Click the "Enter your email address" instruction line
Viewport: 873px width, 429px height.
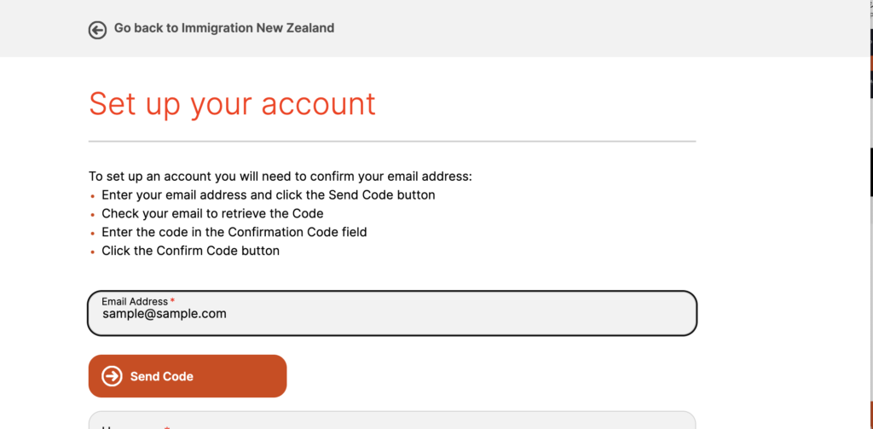tap(268, 194)
